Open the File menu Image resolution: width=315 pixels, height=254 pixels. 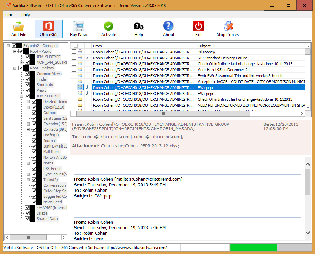(x=8, y=14)
